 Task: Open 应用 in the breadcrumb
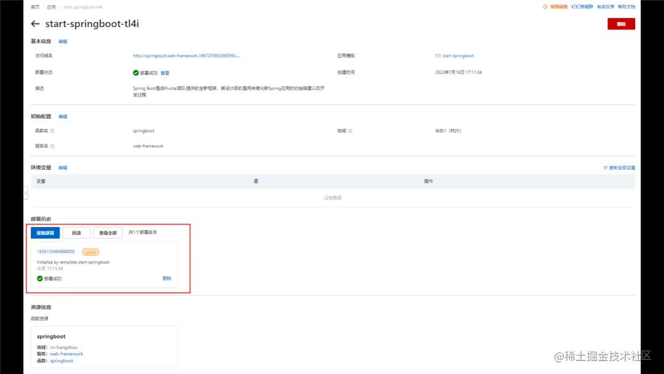pos(51,7)
